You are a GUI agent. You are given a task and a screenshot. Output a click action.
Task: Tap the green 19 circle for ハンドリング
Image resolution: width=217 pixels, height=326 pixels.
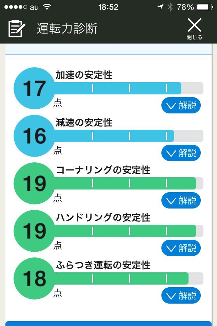click(35, 231)
